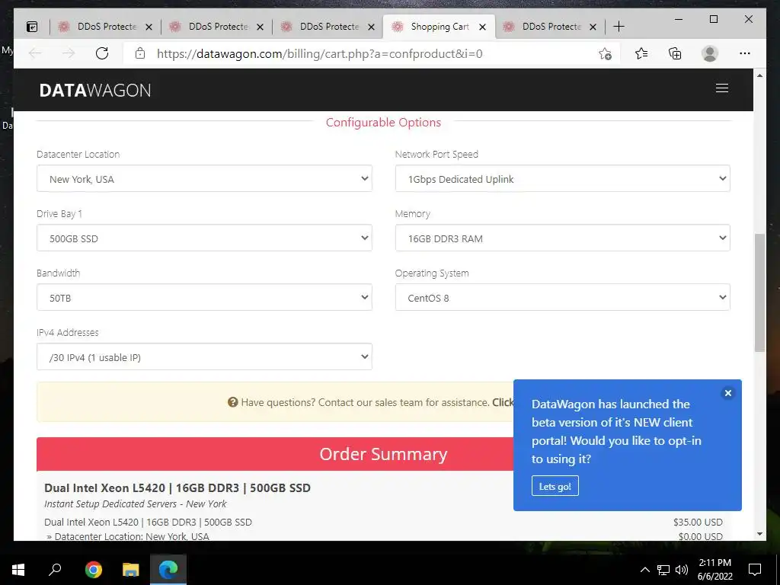Screen dimensions: 780x585
Task: Close the third DDoS Protected tab
Action: [x=371, y=27]
